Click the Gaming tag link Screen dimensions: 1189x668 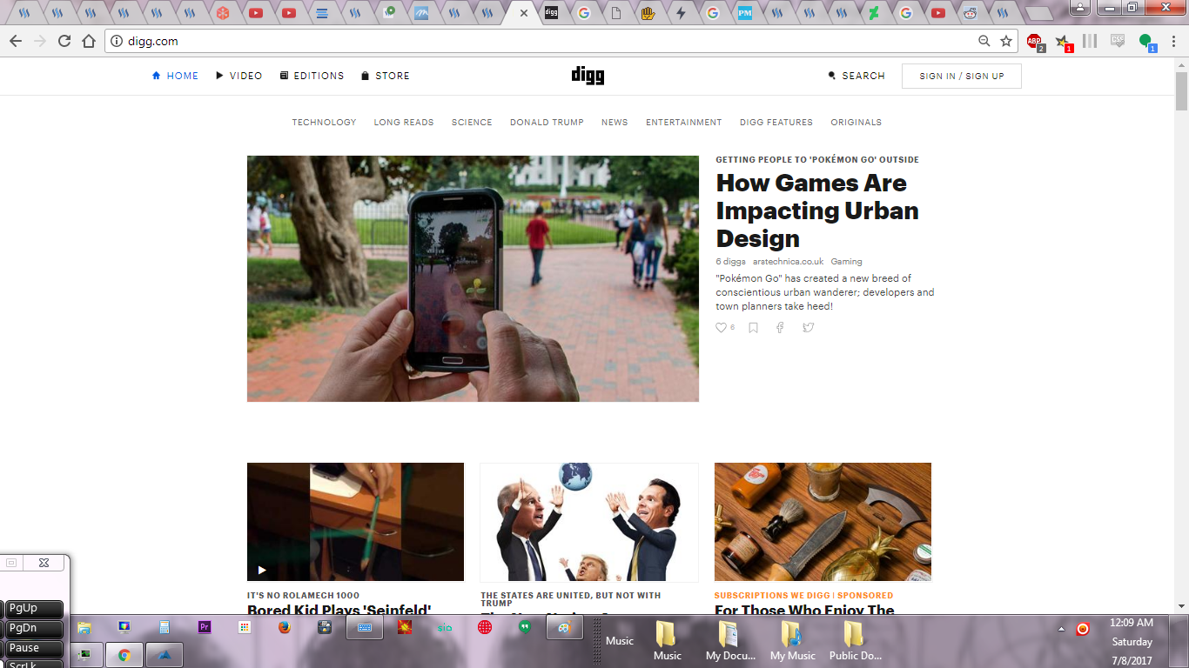847,262
